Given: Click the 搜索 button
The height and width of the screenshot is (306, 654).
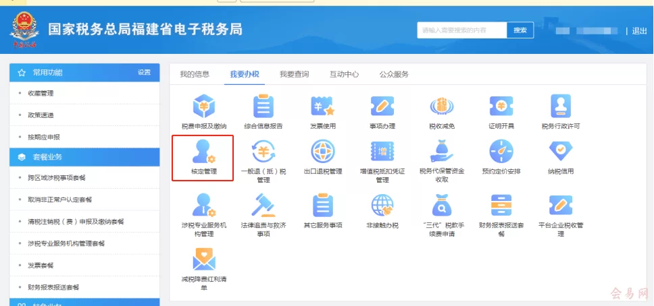Looking at the screenshot, I should 520,30.
